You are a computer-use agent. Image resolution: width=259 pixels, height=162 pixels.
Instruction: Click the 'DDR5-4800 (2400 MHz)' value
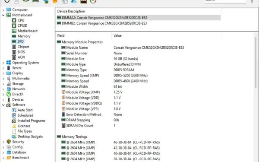[130, 81]
